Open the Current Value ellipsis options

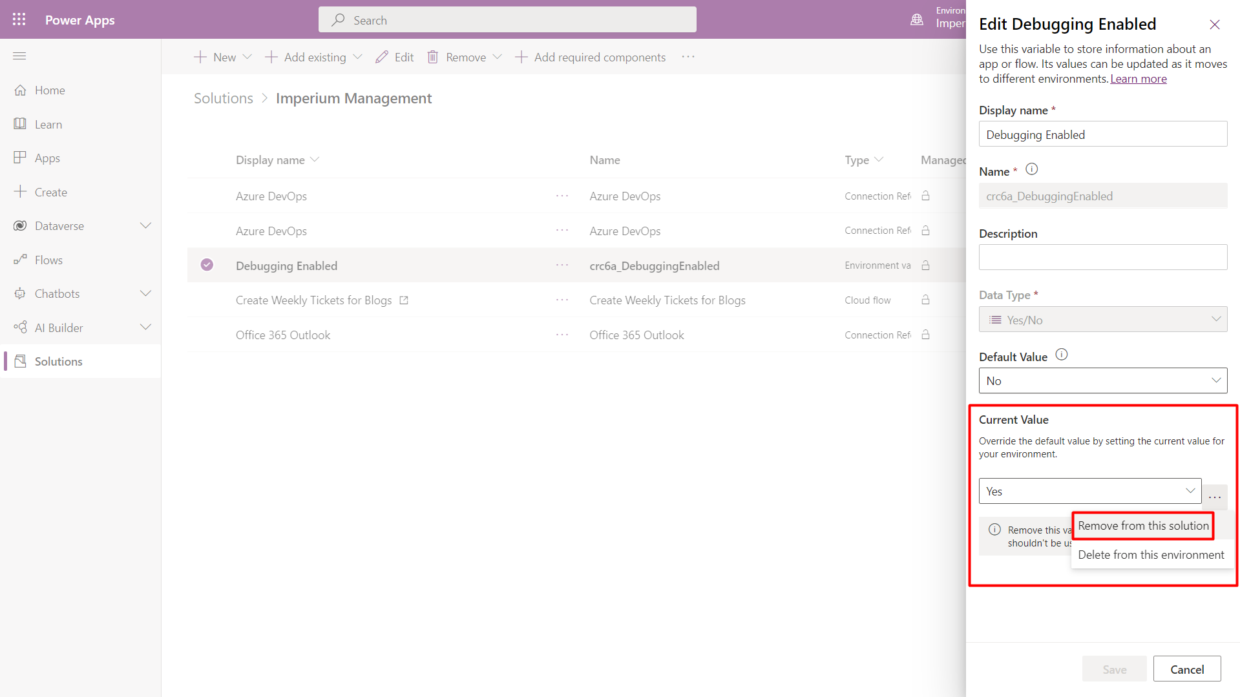pos(1215,497)
